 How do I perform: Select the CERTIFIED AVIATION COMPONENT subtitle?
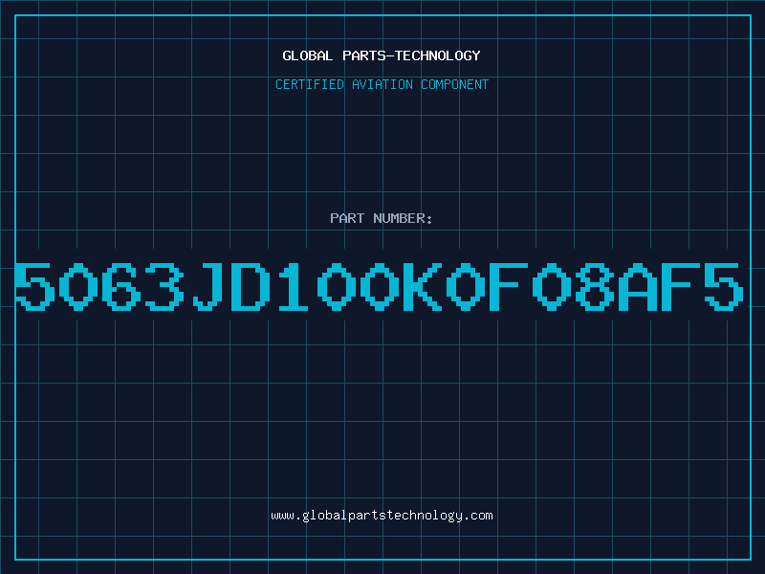[x=382, y=84]
